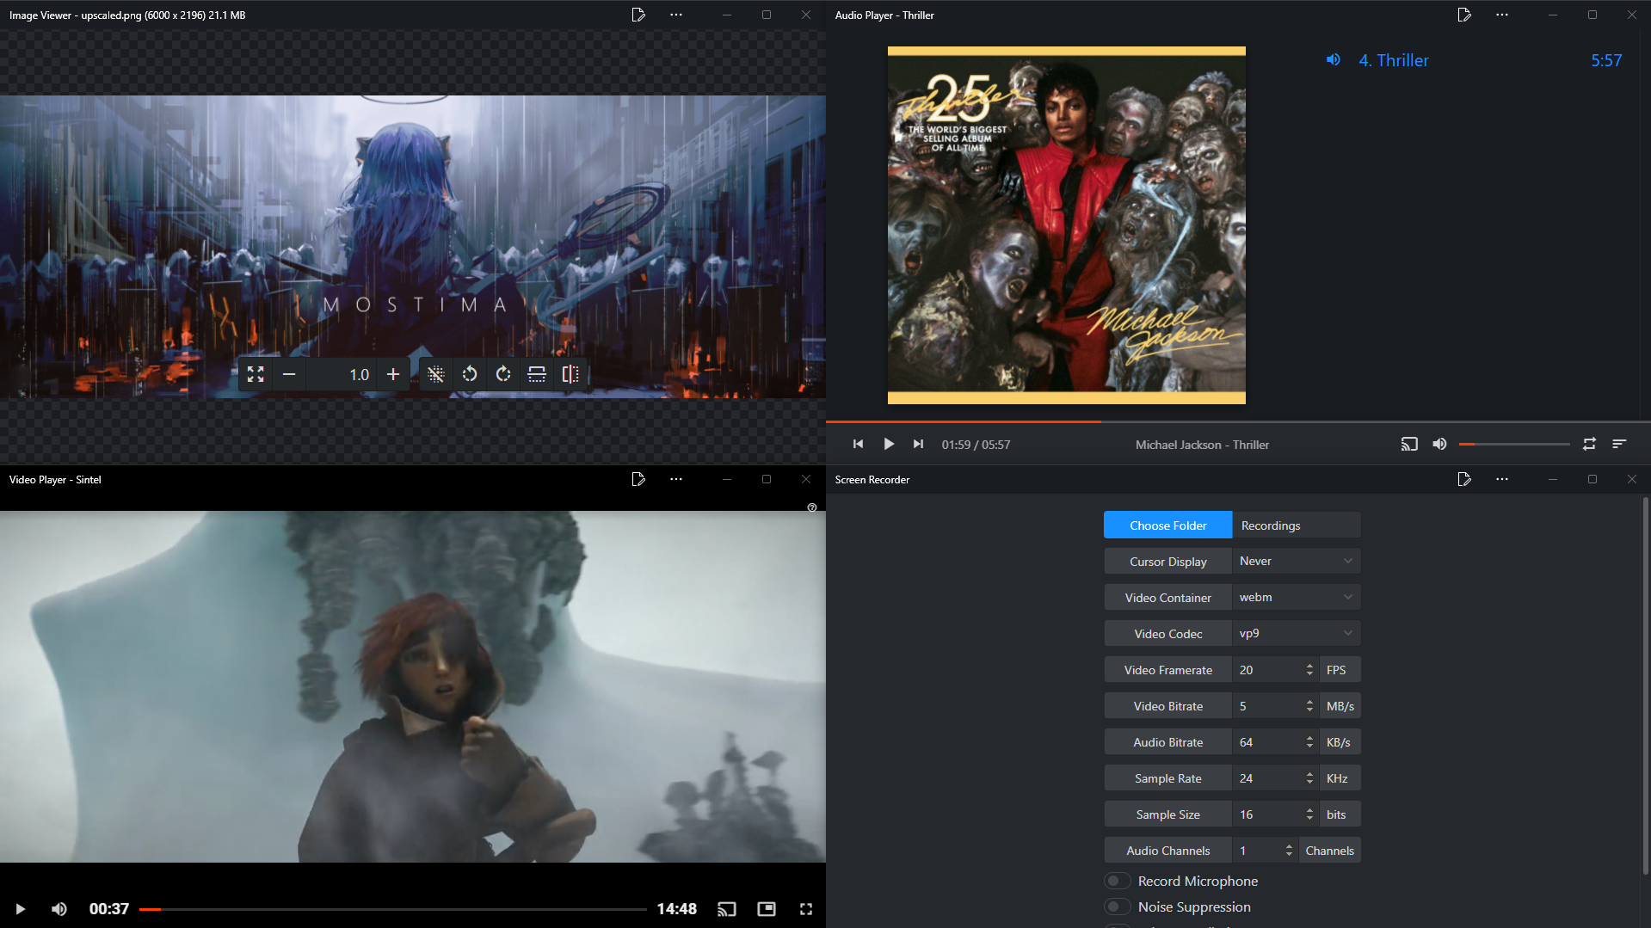Enable Noise Suppression toggle
This screenshot has height=928, width=1651.
[1117, 907]
